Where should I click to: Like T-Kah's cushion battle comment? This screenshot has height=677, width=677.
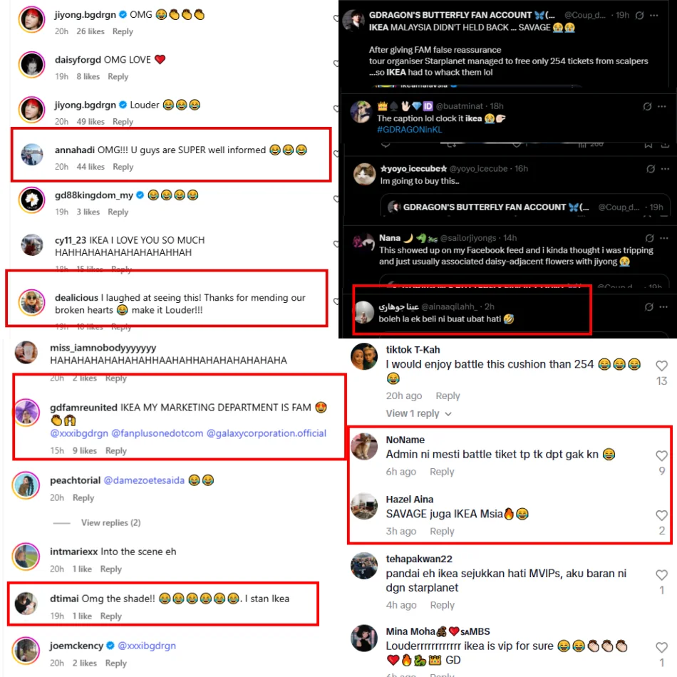pos(661,366)
